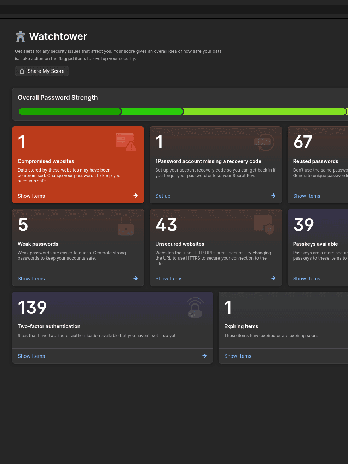Click the two-factor authentication lock icon
348x464 pixels.
pos(195,308)
